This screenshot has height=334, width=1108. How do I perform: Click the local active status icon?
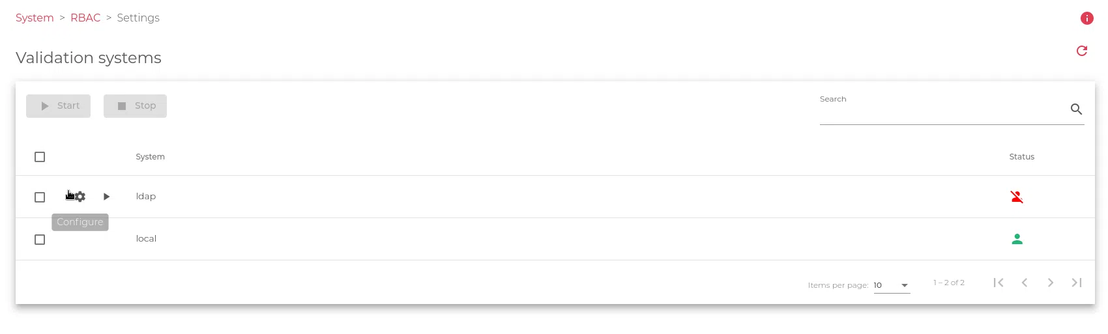click(1017, 239)
